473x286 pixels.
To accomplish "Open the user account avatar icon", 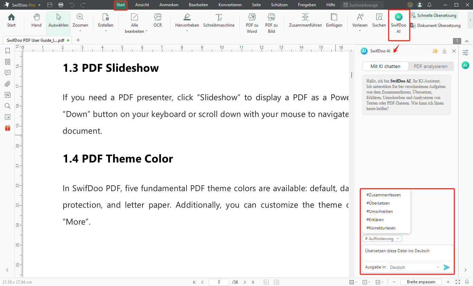I will pos(420,5).
